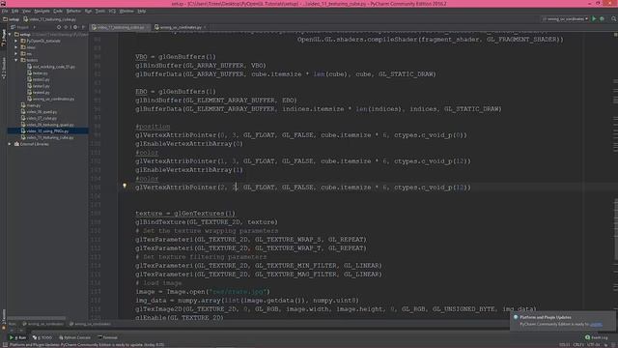Click update link in Platform and Plugin Updates popup
Screen dimensions: 618x348
point(597,325)
